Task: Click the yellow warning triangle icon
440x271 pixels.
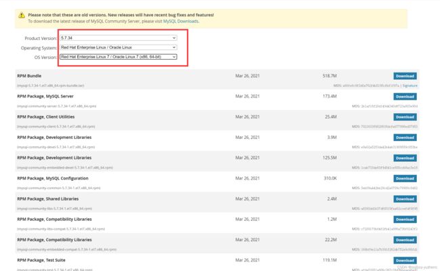Action: click(22, 16)
